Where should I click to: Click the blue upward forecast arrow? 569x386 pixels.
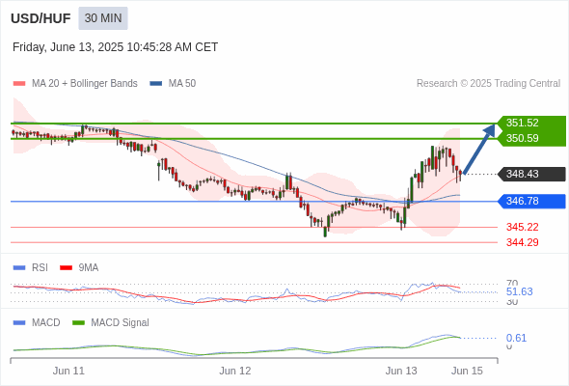(479, 149)
